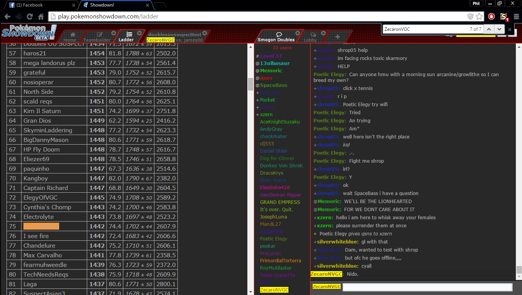Viewport: 522px width, 295px height.
Task: Bookmark this page with the star icon
Action: [x=479, y=17]
